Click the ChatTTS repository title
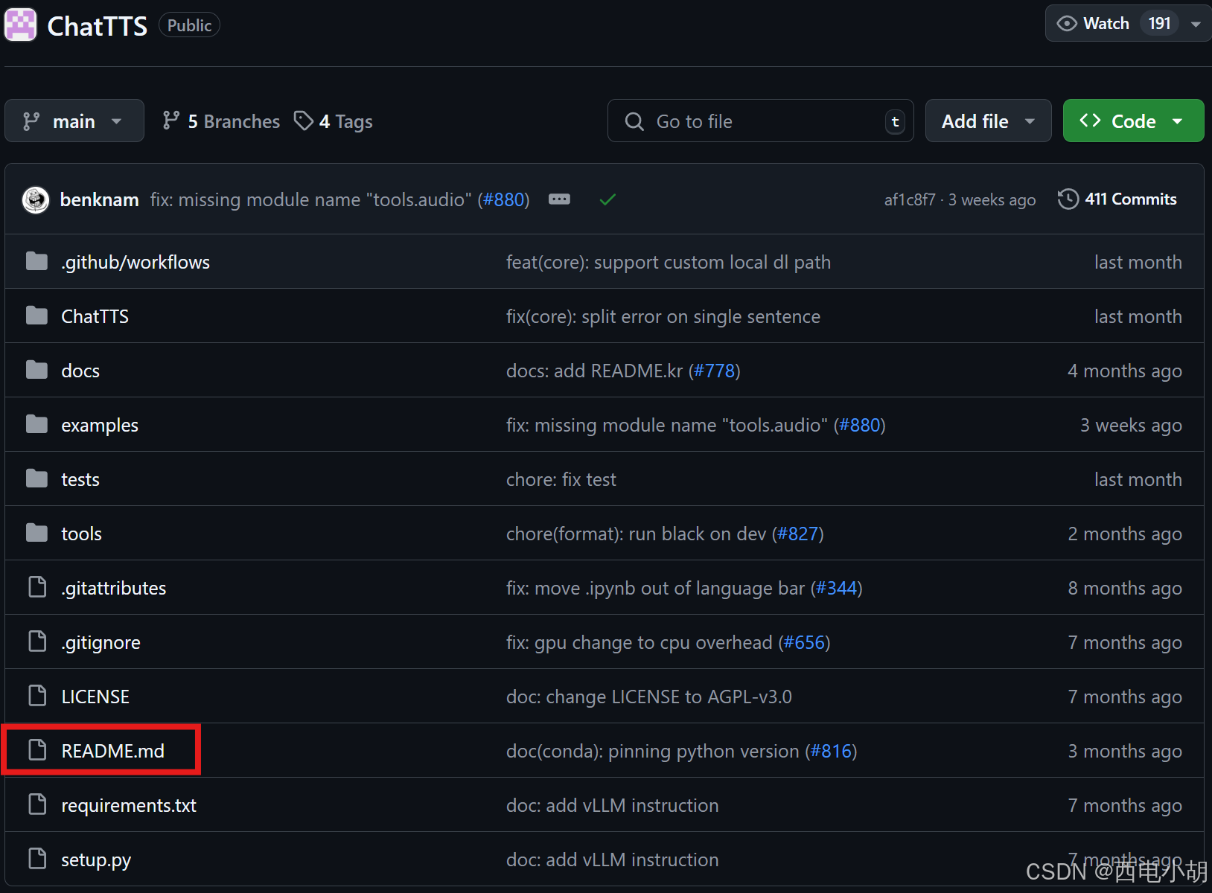1212x893 pixels. (x=98, y=26)
